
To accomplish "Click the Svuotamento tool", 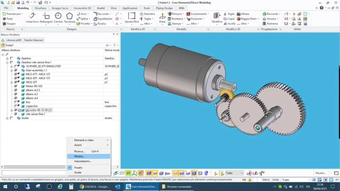I will click(197, 14).
